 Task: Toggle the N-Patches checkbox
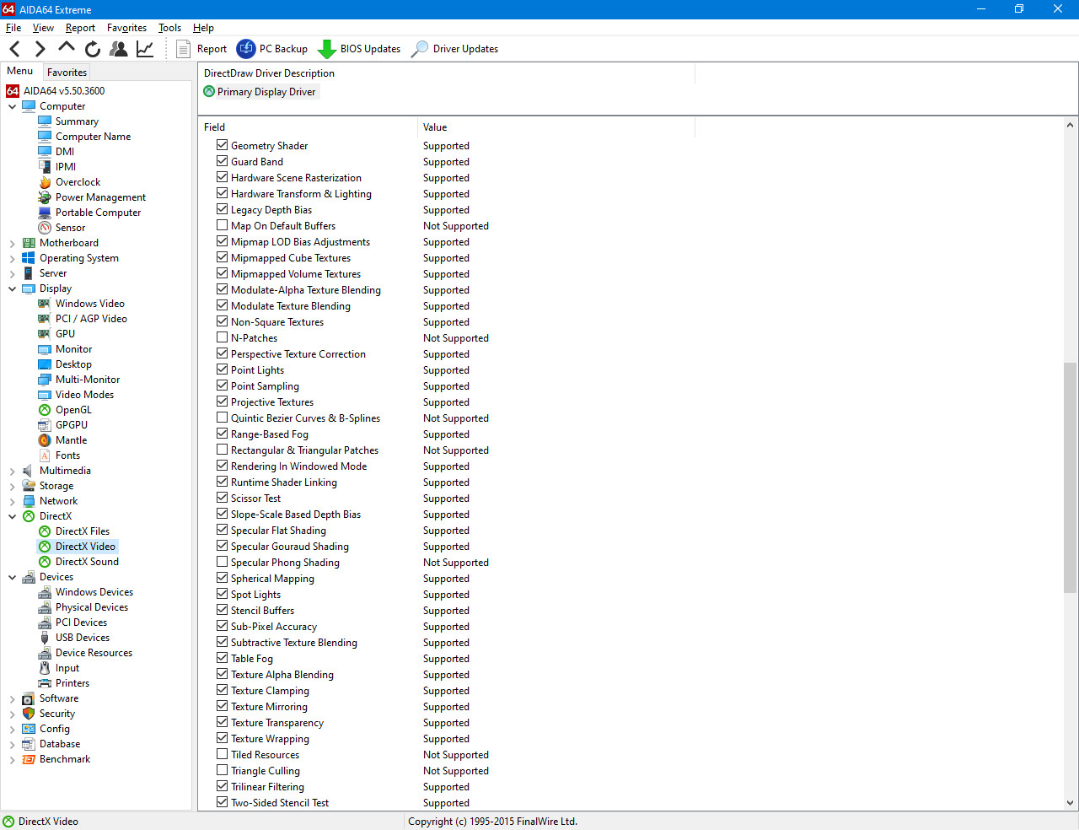point(223,337)
